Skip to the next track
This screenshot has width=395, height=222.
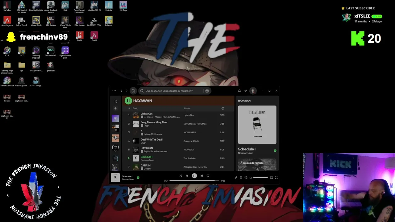coord(202,176)
